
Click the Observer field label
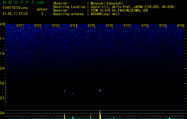point(60,3)
